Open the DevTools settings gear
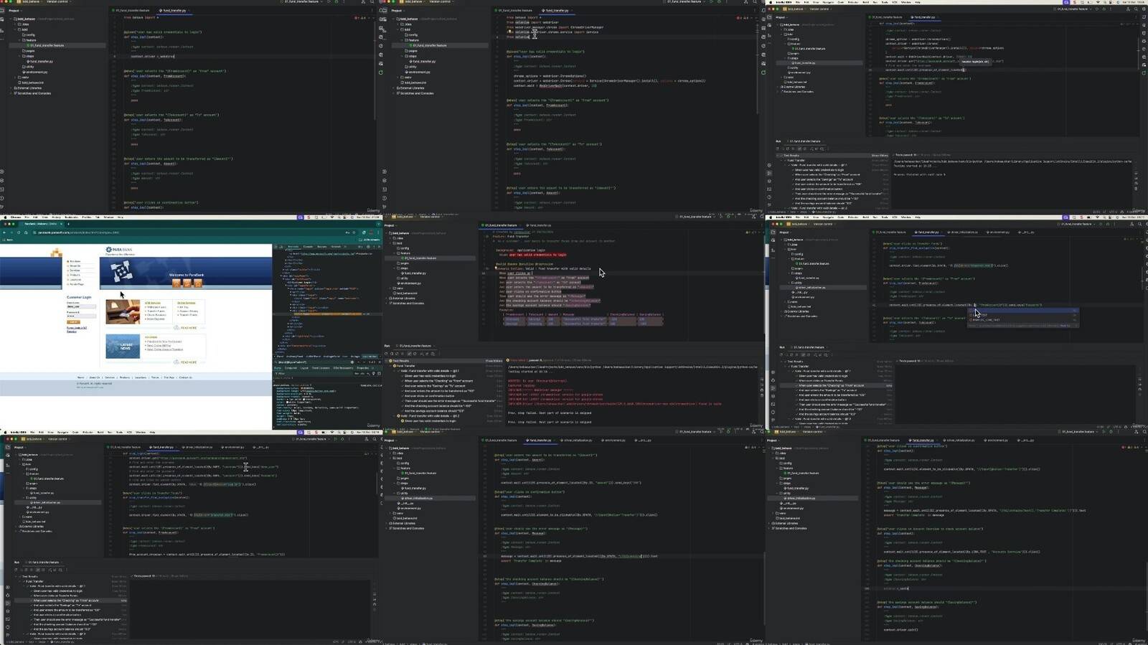Viewport: 1148px width, 645px height. [x=368, y=247]
